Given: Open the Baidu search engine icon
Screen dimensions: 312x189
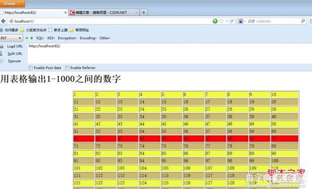Looking at the screenshot, I should tap(241, 21).
